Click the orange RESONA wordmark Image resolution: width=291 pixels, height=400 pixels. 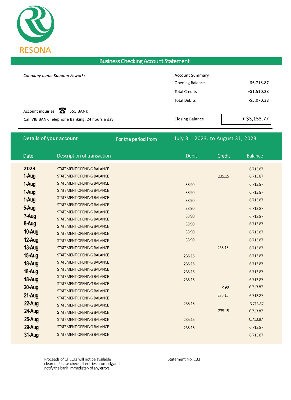coord(35,50)
